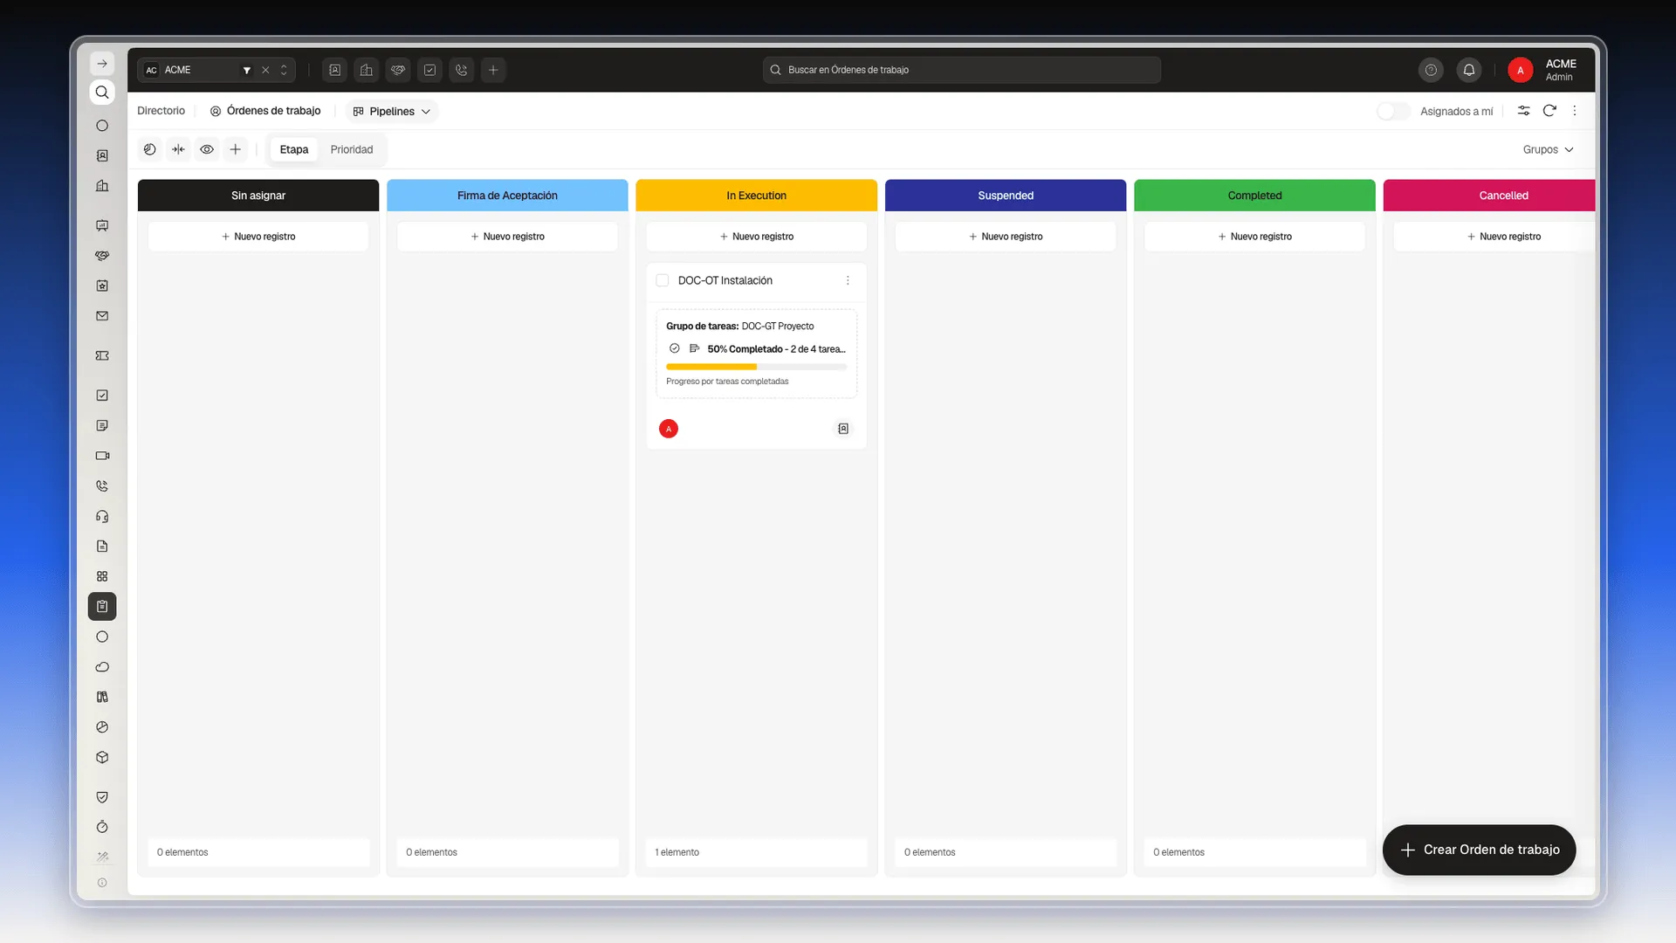
Task: Open the headset support icon in sidebar
Action: tap(102, 516)
